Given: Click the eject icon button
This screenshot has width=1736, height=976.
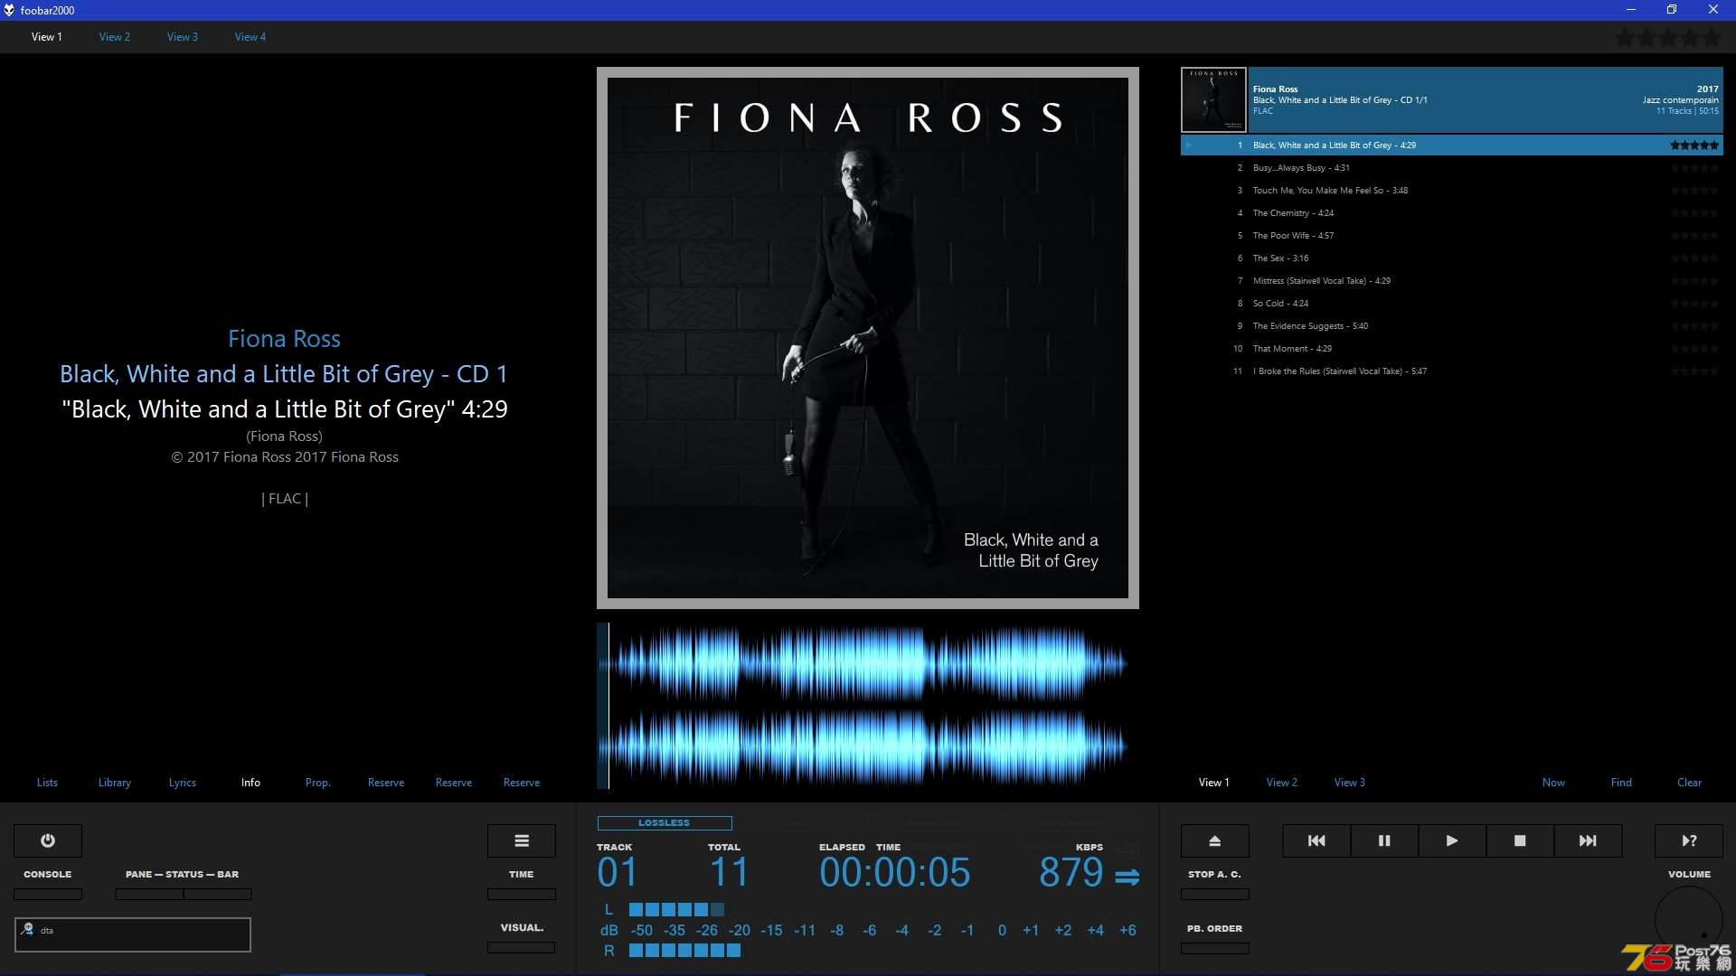Looking at the screenshot, I should pos(1215,840).
